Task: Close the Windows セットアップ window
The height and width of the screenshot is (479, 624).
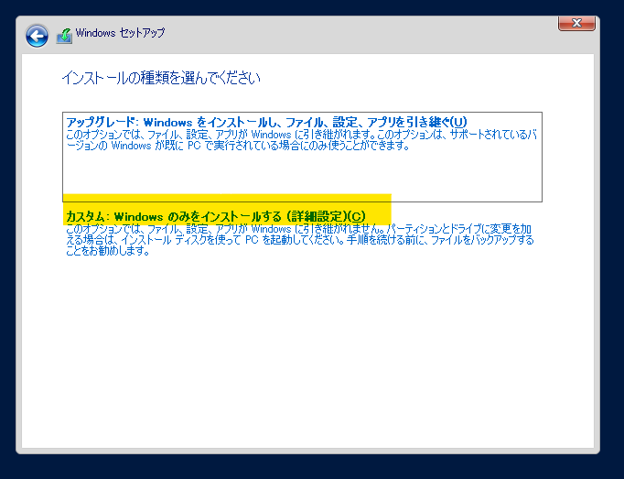Action: point(576,23)
